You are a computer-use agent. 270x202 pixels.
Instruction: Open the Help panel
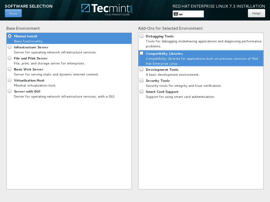[256, 13]
